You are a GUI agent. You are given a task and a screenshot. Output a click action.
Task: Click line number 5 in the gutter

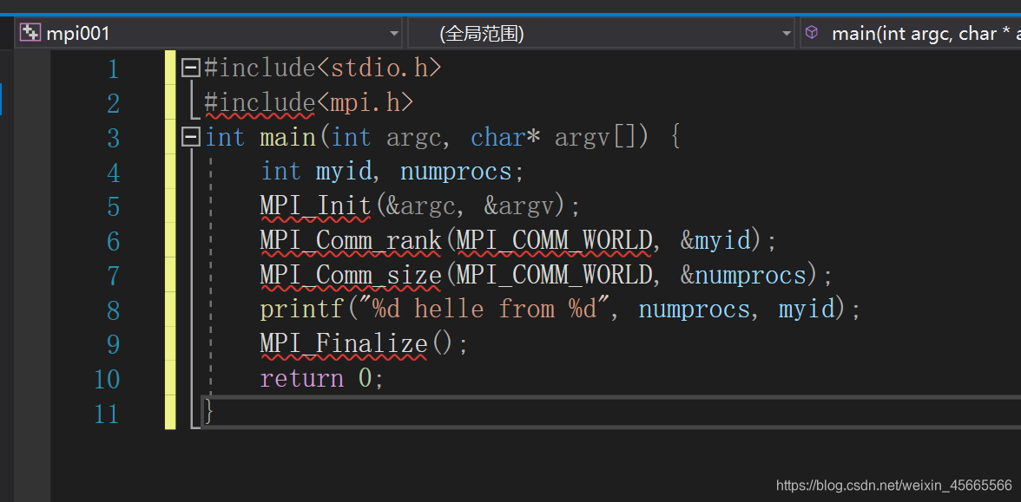(x=113, y=206)
